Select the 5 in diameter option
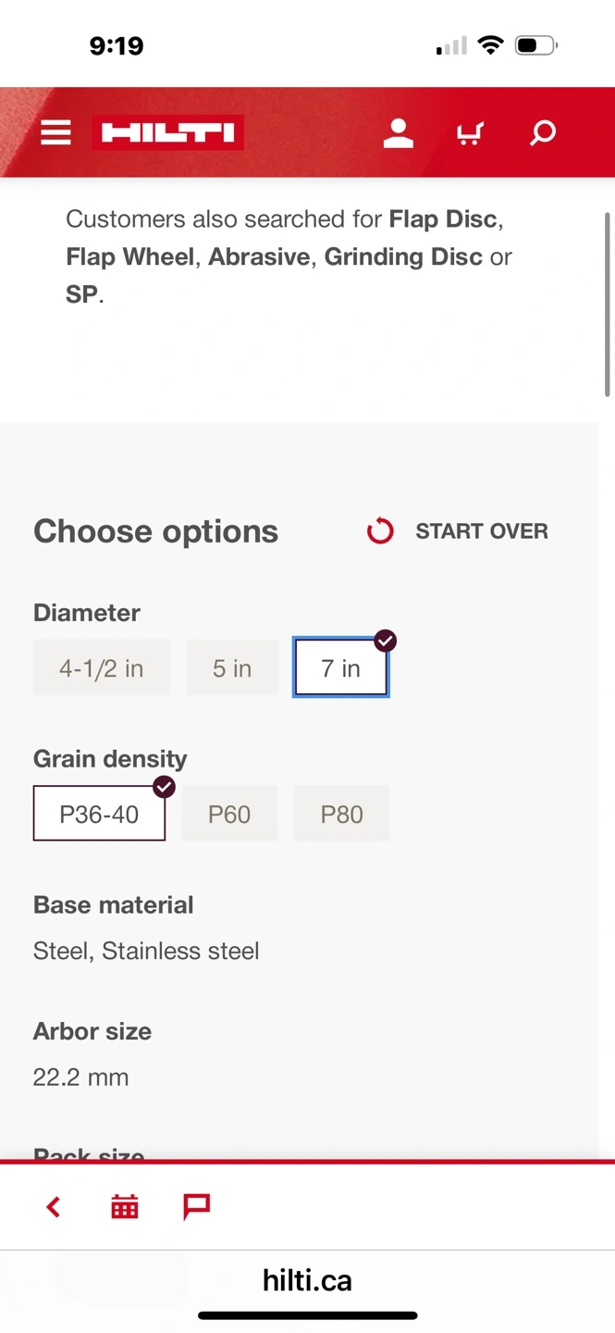The image size is (615, 1333). click(232, 667)
